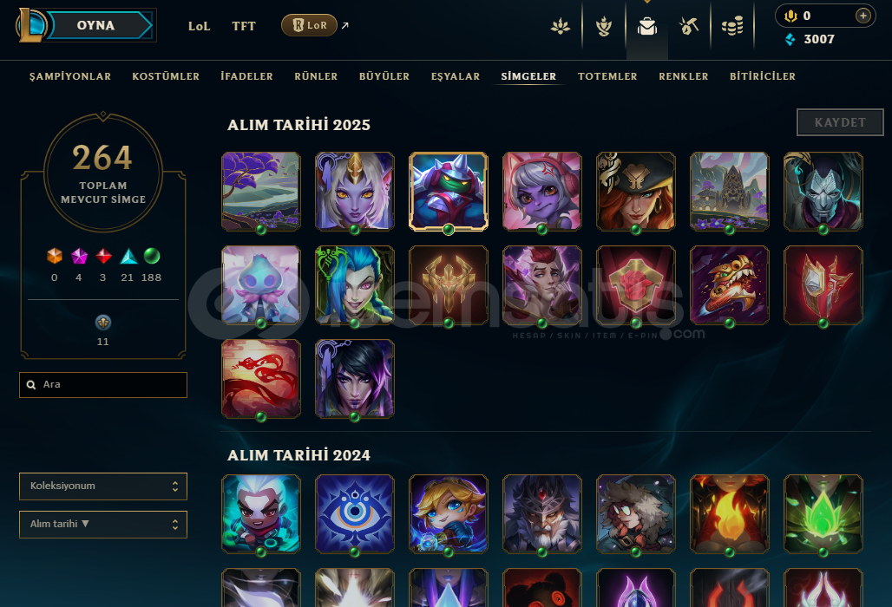Screen dimensions: 892x607
Task: Open the Alım tarihi sort dropdown
Action: (x=103, y=525)
